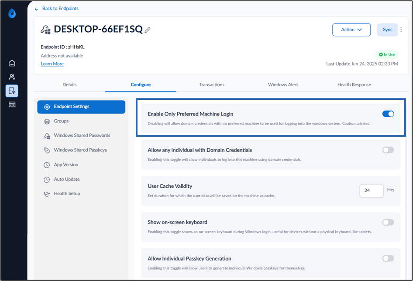This screenshot has width=413, height=281.
Task: Open the Transactions tab
Action: click(x=212, y=85)
